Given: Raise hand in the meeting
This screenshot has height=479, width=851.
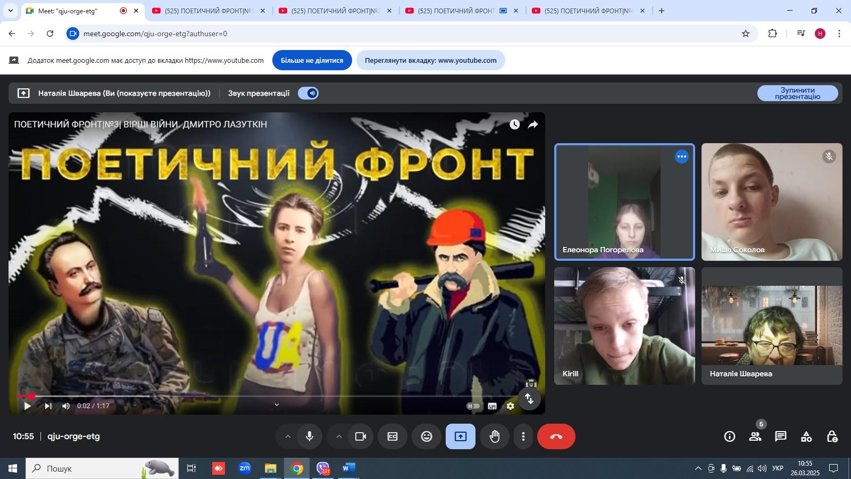Looking at the screenshot, I should point(495,436).
